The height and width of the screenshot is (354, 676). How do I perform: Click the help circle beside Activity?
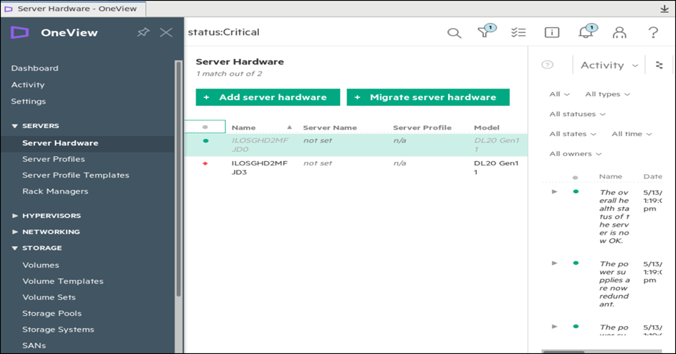[547, 65]
